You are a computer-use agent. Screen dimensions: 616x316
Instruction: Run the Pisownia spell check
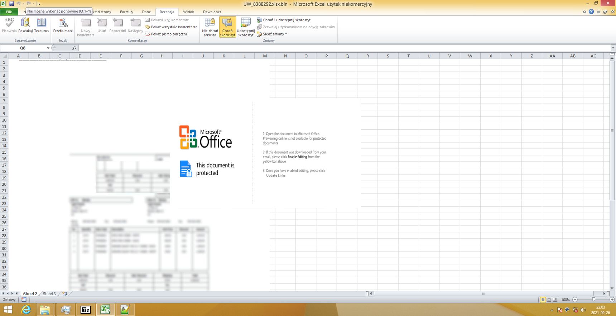pos(9,25)
